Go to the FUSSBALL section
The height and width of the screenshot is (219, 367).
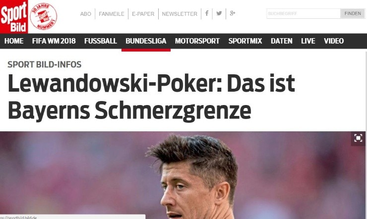click(x=100, y=41)
